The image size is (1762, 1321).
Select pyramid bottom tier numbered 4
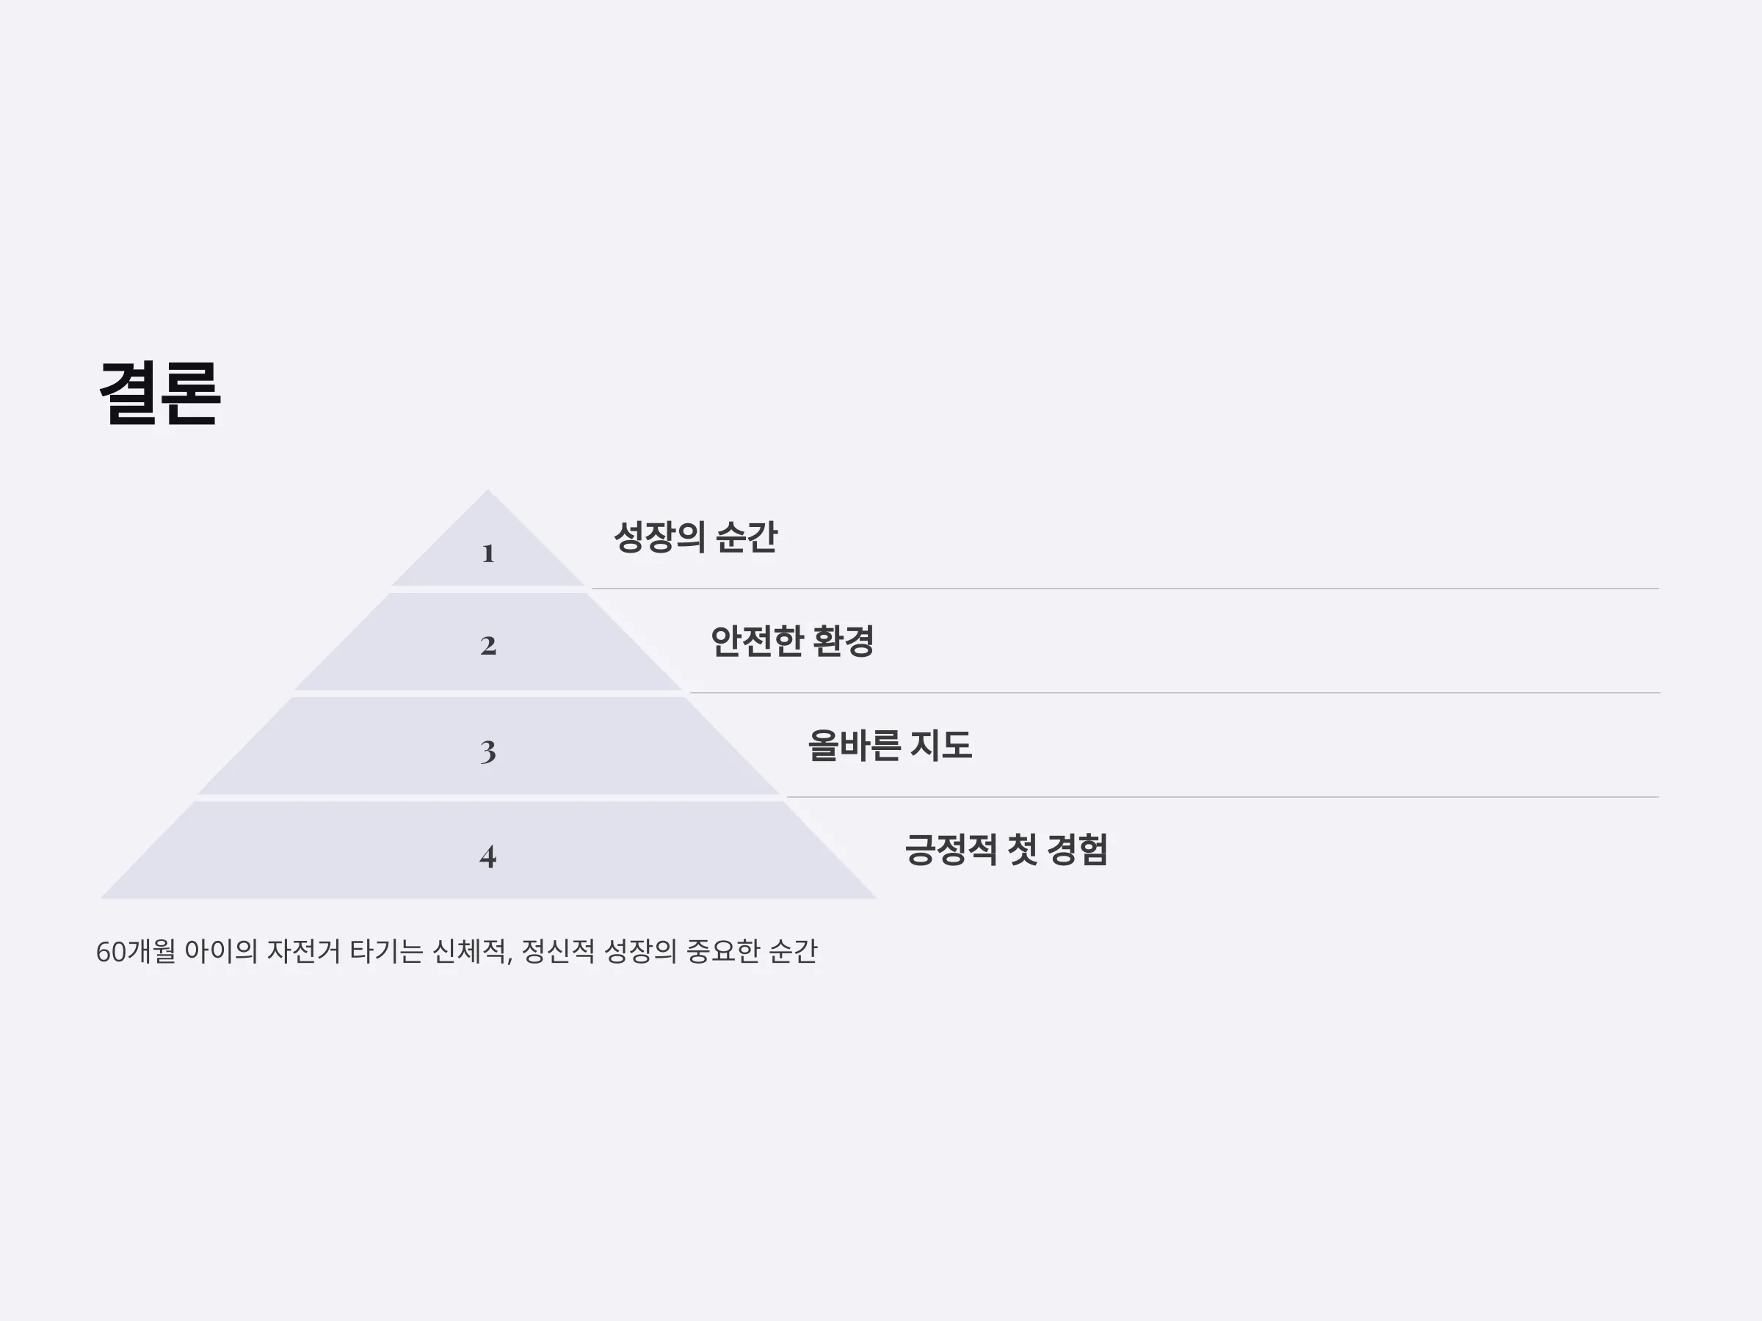487,851
